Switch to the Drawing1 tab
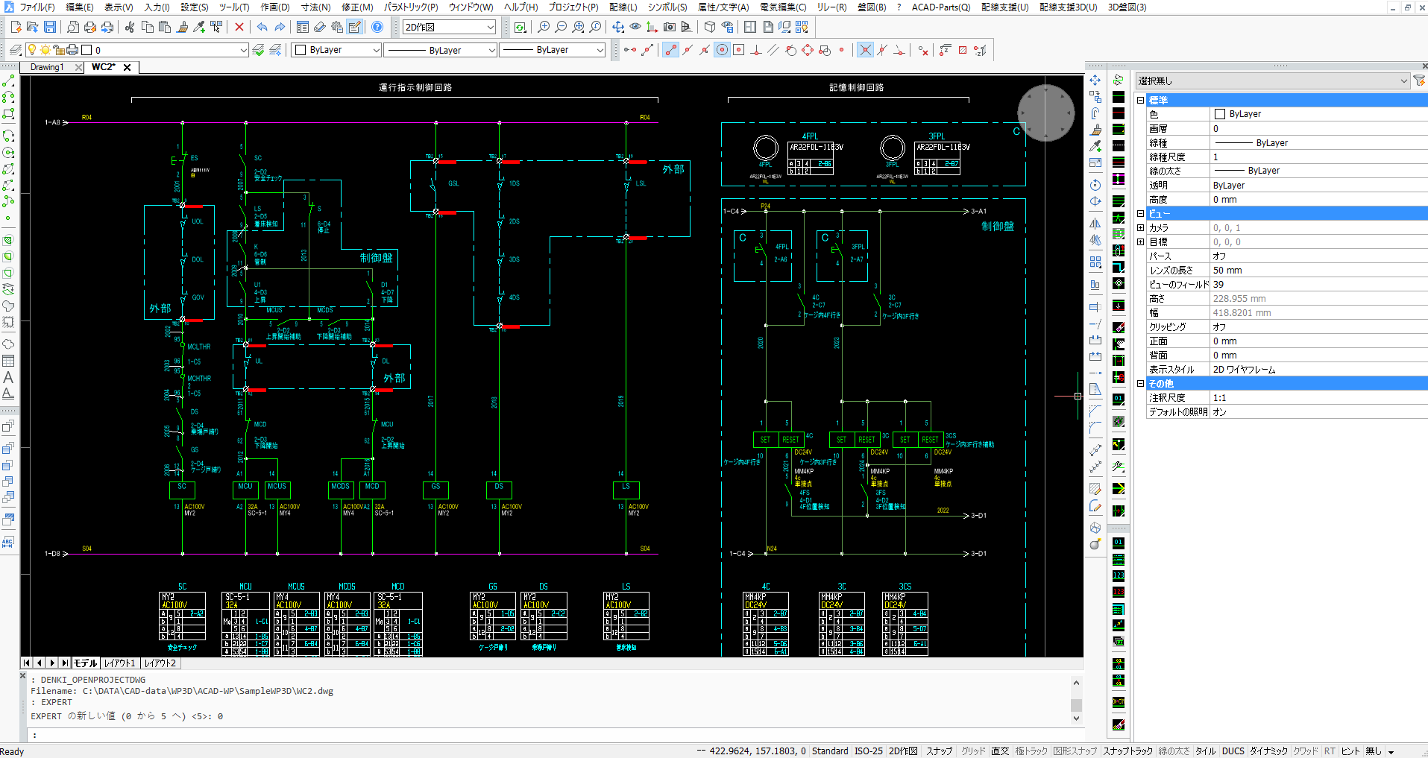 pos(46,67)
